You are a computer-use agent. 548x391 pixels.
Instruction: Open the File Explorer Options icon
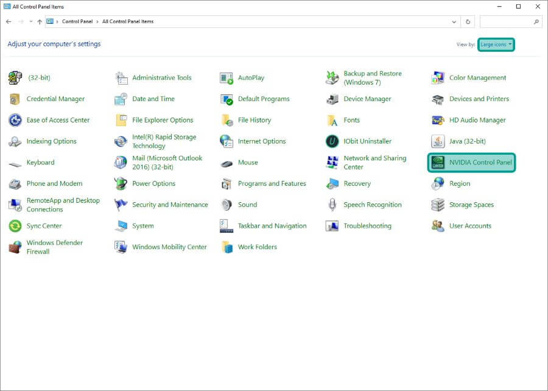[x=121, y=120]
